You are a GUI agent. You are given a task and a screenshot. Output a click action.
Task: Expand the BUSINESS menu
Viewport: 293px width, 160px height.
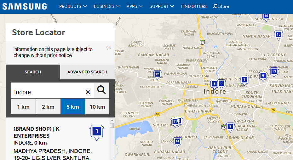coord(106,6)
